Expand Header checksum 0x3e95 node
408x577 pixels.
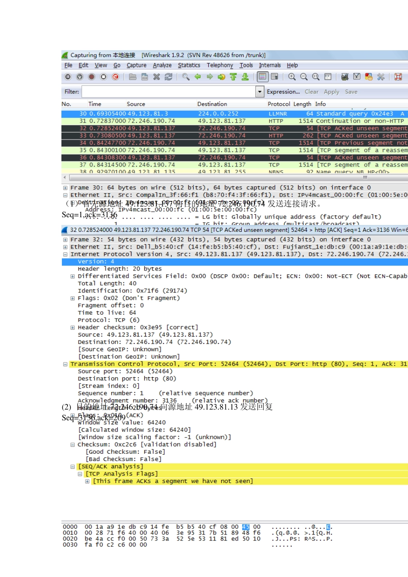[x=73, y=327]
